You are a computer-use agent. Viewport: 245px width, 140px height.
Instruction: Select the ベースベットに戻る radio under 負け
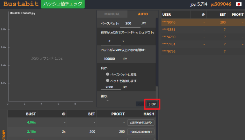[x=108, y=74]
